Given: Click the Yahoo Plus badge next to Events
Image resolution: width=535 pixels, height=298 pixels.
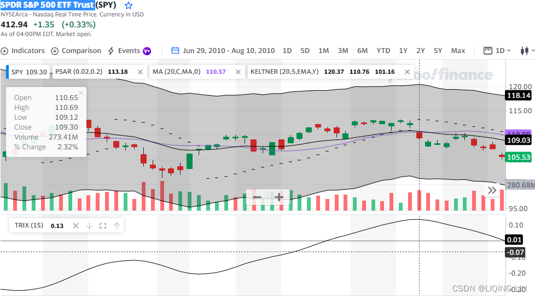Looking at the screenshot, I should click(147, 51).
